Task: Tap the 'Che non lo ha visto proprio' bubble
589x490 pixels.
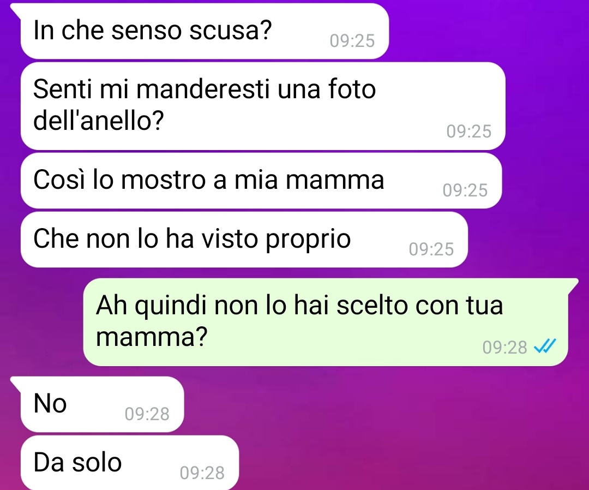Action: pyautogui.click(x=244, y=240)
